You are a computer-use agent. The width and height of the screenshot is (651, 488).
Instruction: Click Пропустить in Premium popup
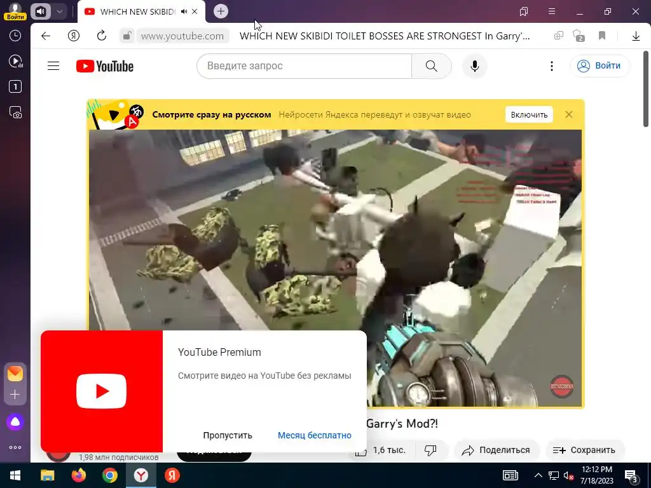tap(228, 435)
